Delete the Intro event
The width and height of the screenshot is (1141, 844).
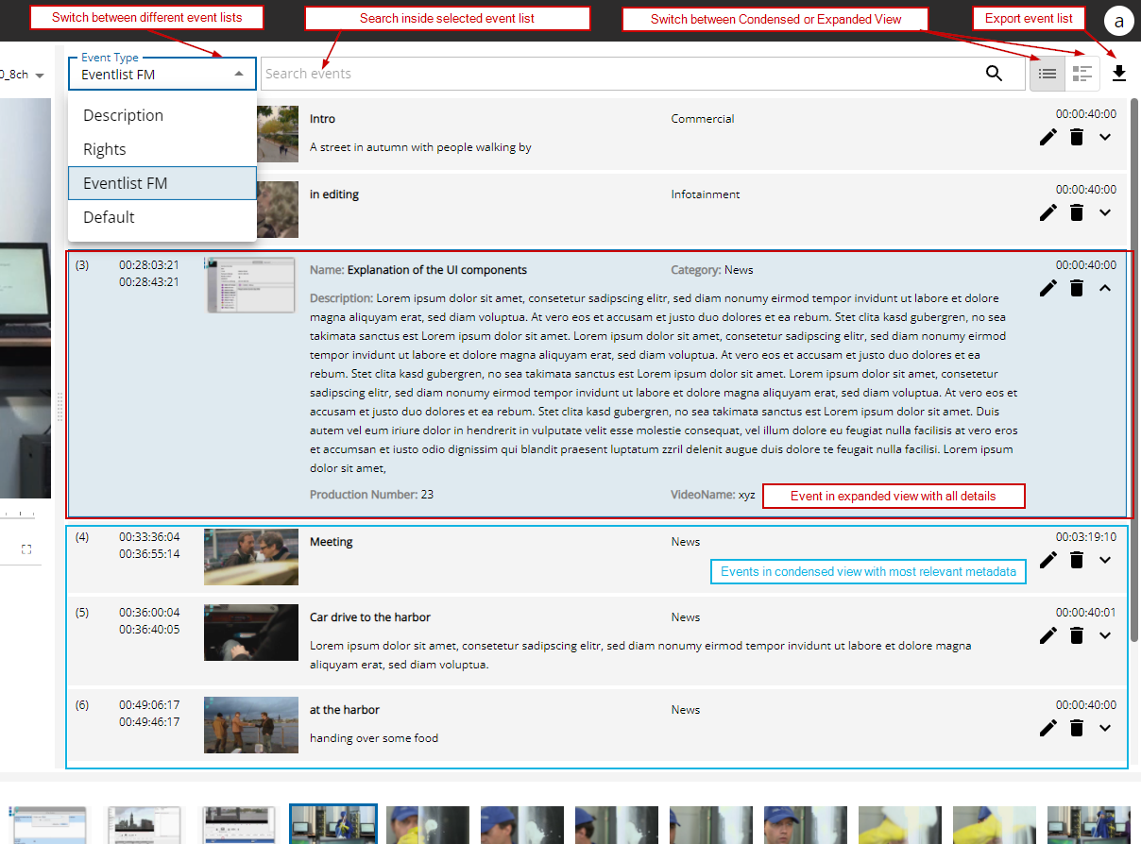tap(1076, 137)
